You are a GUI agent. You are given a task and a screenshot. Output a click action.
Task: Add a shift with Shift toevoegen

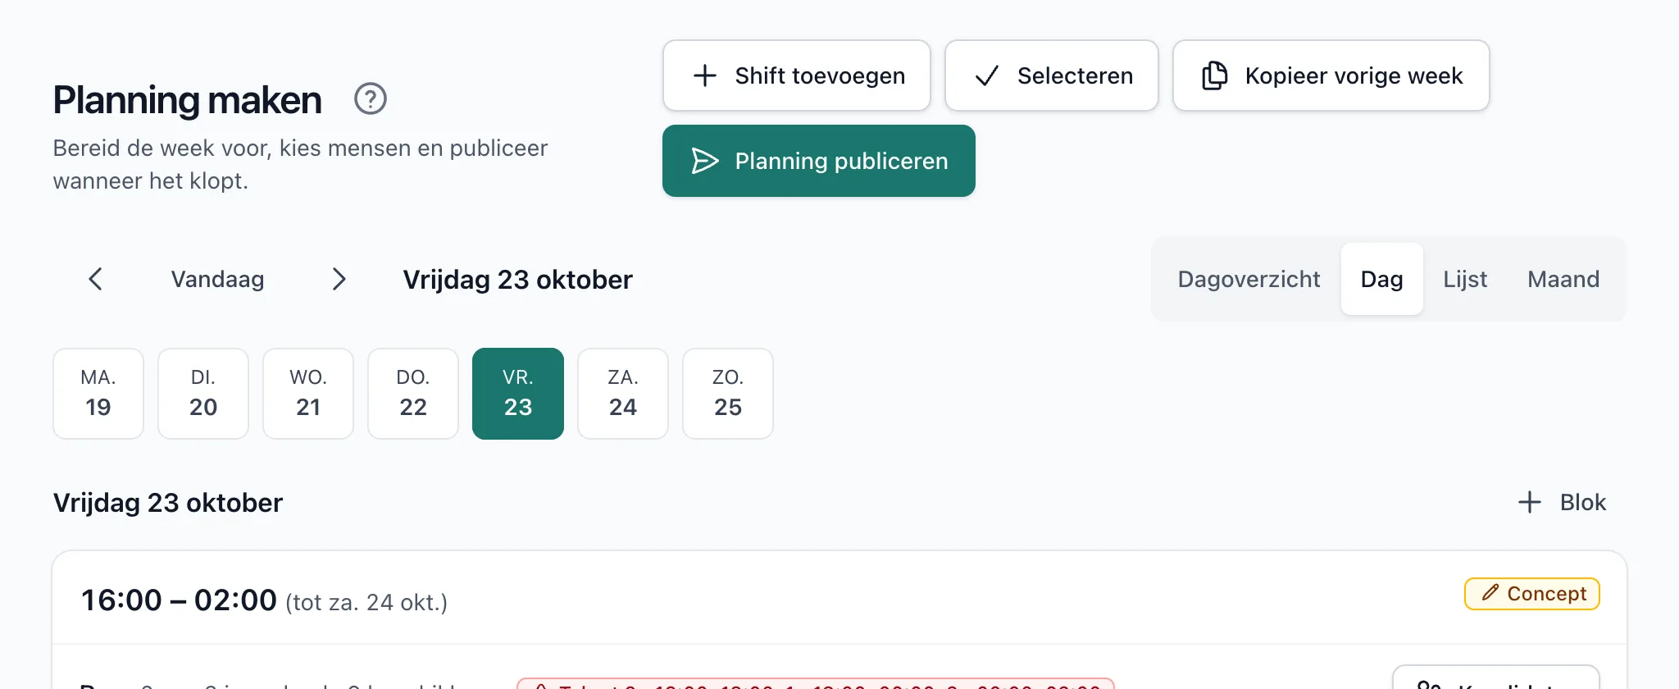[797, 75]
